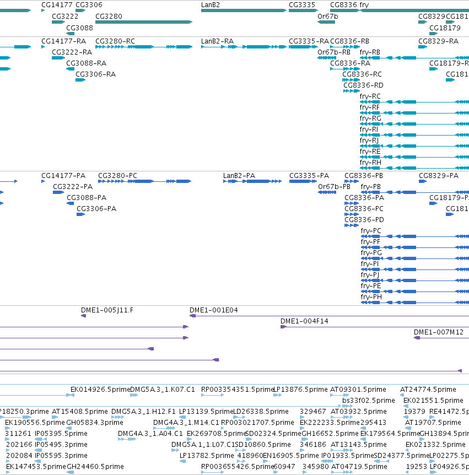469x475 pixels.
Task: Open the fry-PG protein label
Action: tap(371, 252)
